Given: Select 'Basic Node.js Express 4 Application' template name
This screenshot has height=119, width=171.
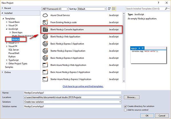Looking at the screenshot, I should 67,58.
